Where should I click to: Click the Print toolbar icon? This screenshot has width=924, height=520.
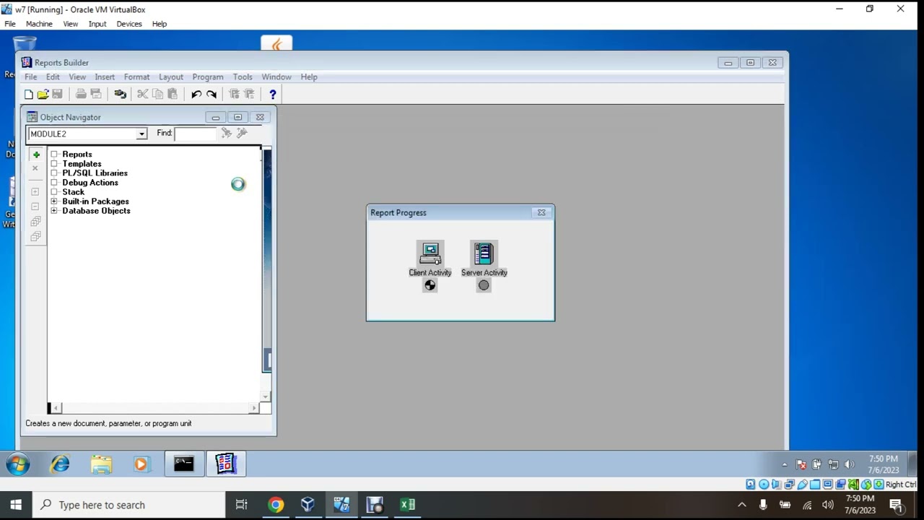[x=81, y=94]
